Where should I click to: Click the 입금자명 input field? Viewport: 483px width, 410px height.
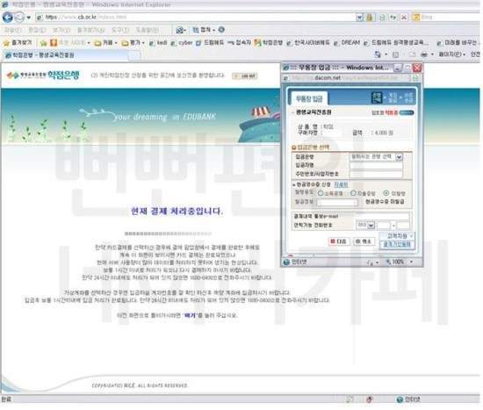(x=376, y=166)
